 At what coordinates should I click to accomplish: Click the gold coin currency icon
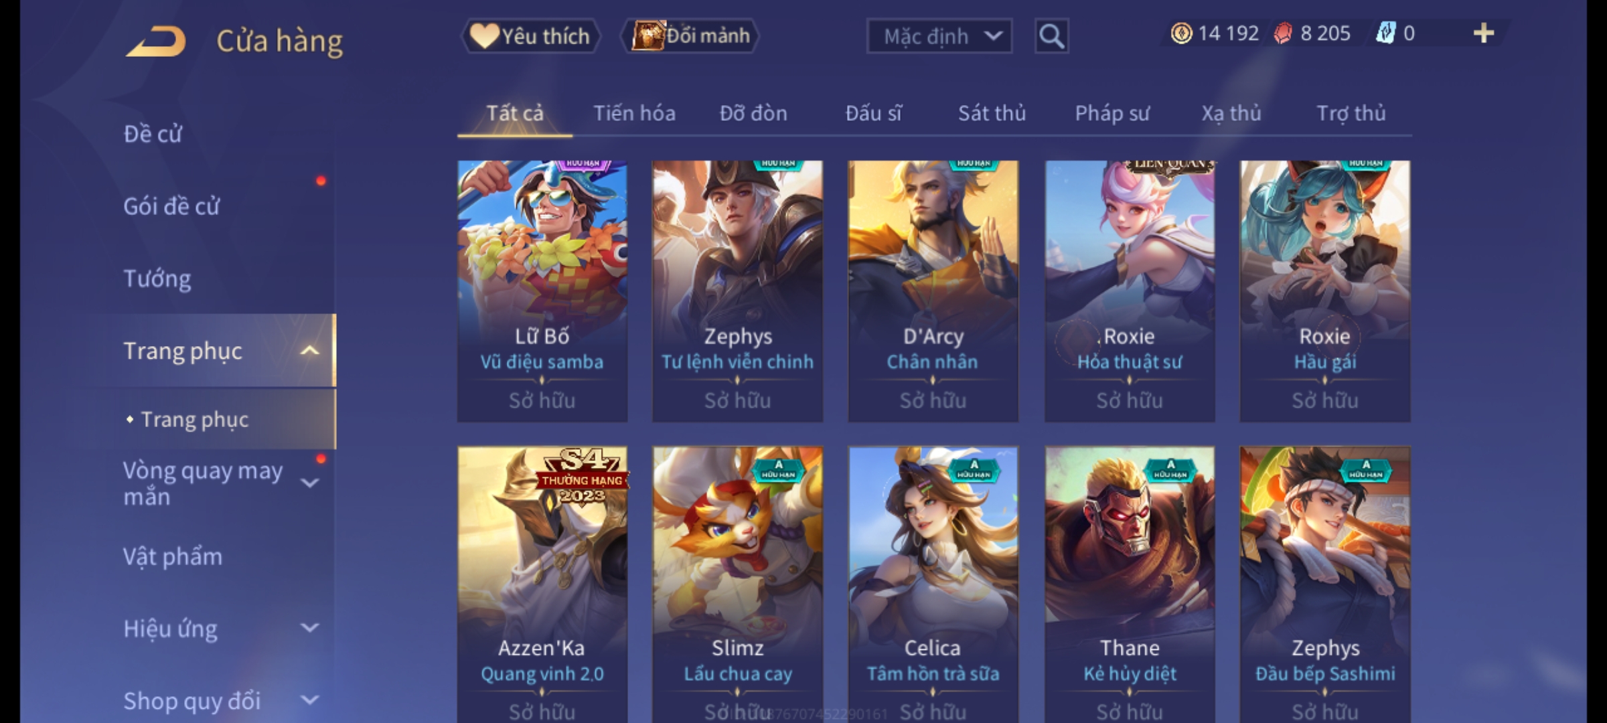coord(1181,33)
